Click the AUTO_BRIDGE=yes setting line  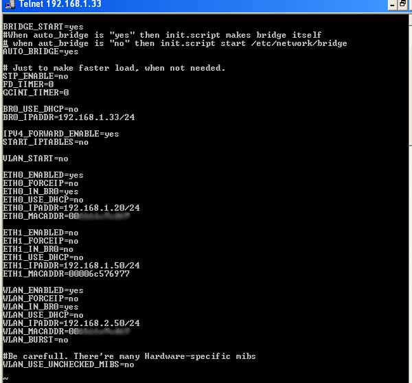41,51
